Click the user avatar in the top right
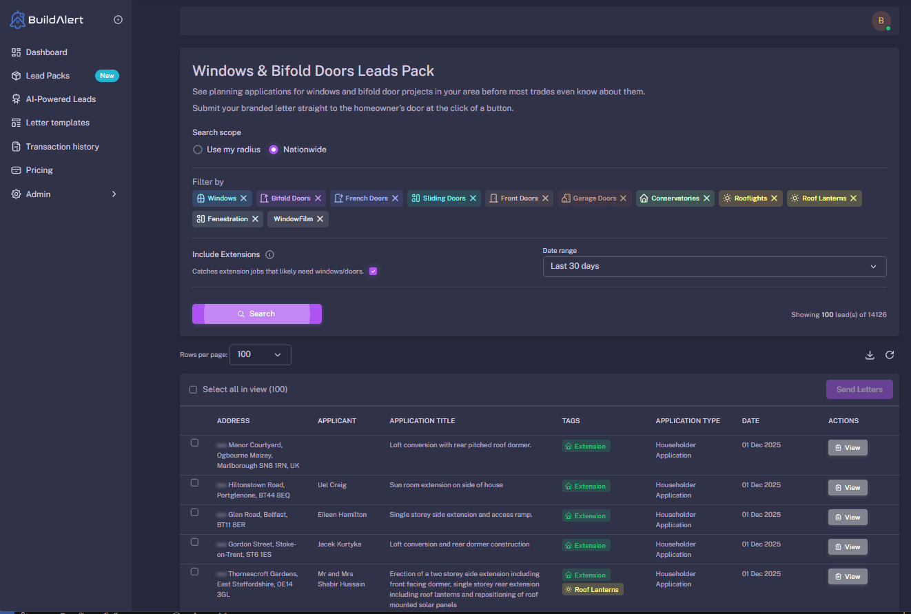The image size is (911, 614). coord(881,21)
